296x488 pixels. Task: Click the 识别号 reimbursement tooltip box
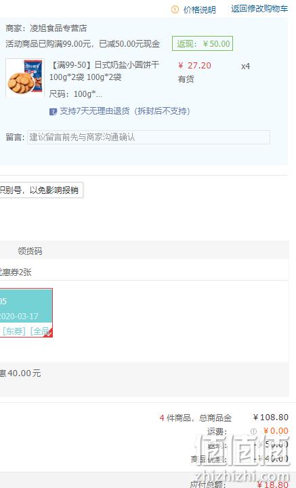click(41, 190)
